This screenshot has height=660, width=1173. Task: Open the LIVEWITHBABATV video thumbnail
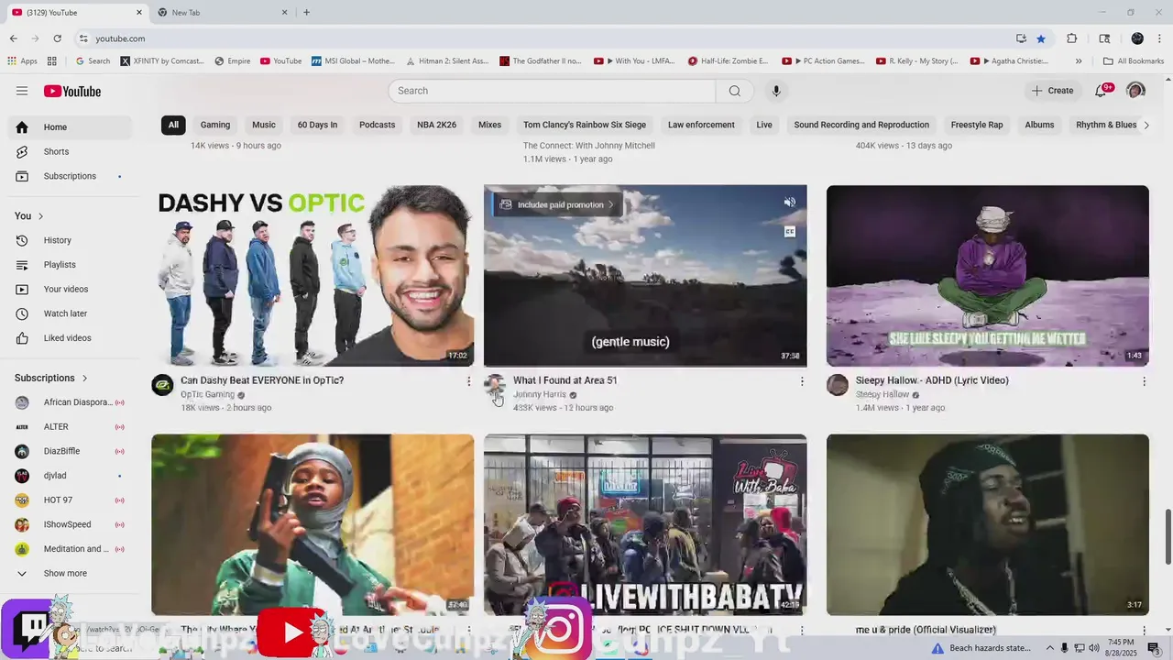[x=645, y=524]
